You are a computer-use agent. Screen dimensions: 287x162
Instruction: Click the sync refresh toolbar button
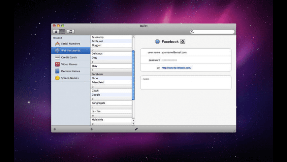click(x=71, y=31)
